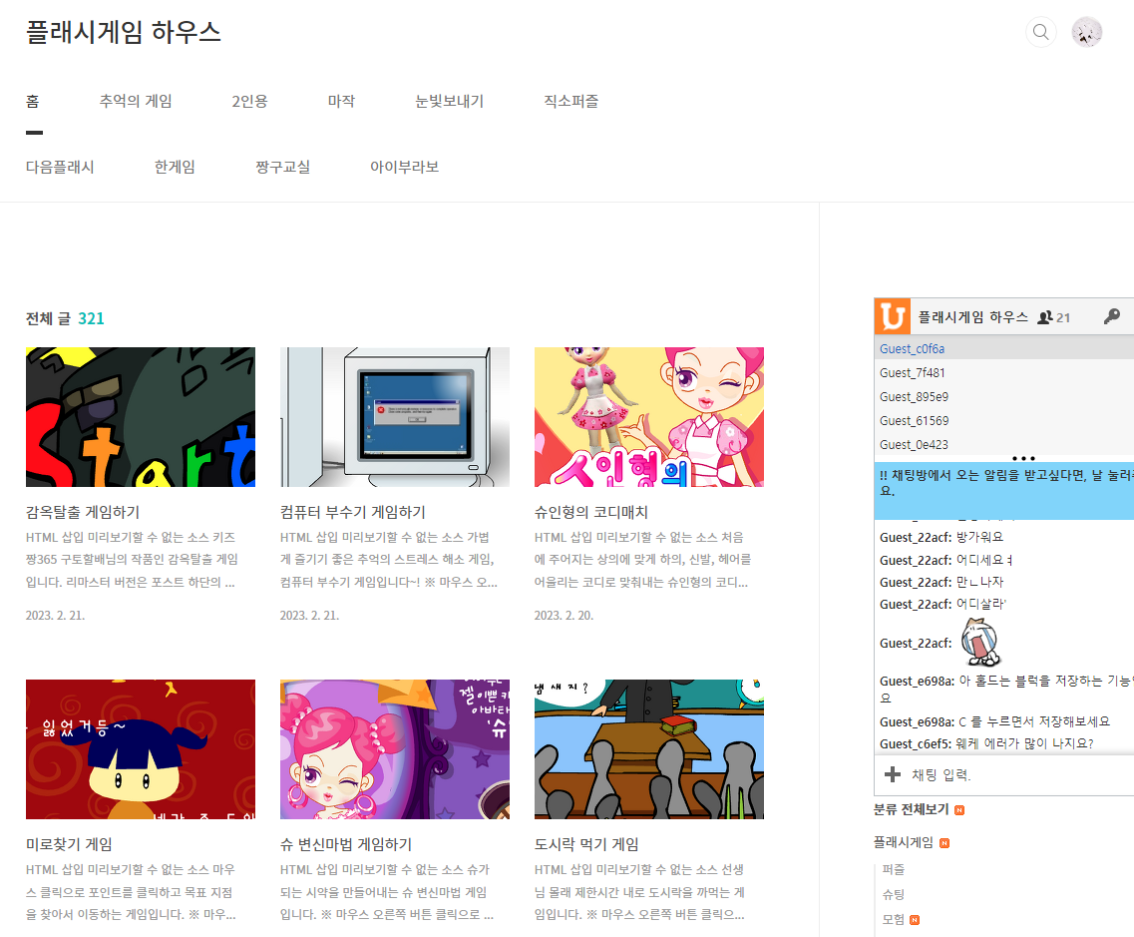Image resolution: width=1134 pixels, height=937 pixels.
Task: Click the chat key settings icon
Action: coord(1112,316)
